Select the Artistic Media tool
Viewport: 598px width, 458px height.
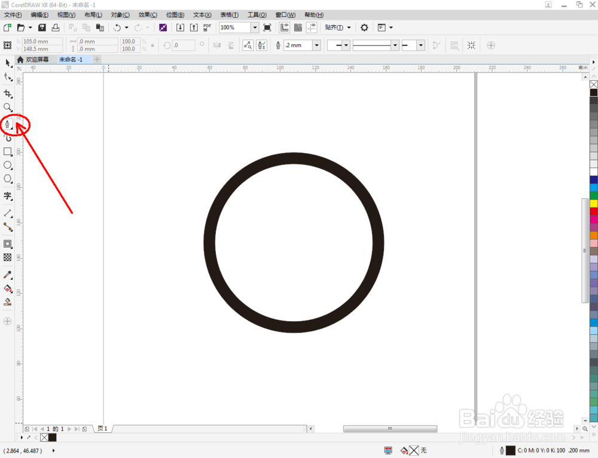pyautogui.click(x=8, y=138)
